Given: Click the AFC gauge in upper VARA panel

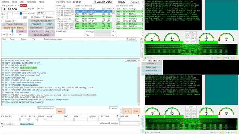Looking at the screenshot, I should [207, 37].
